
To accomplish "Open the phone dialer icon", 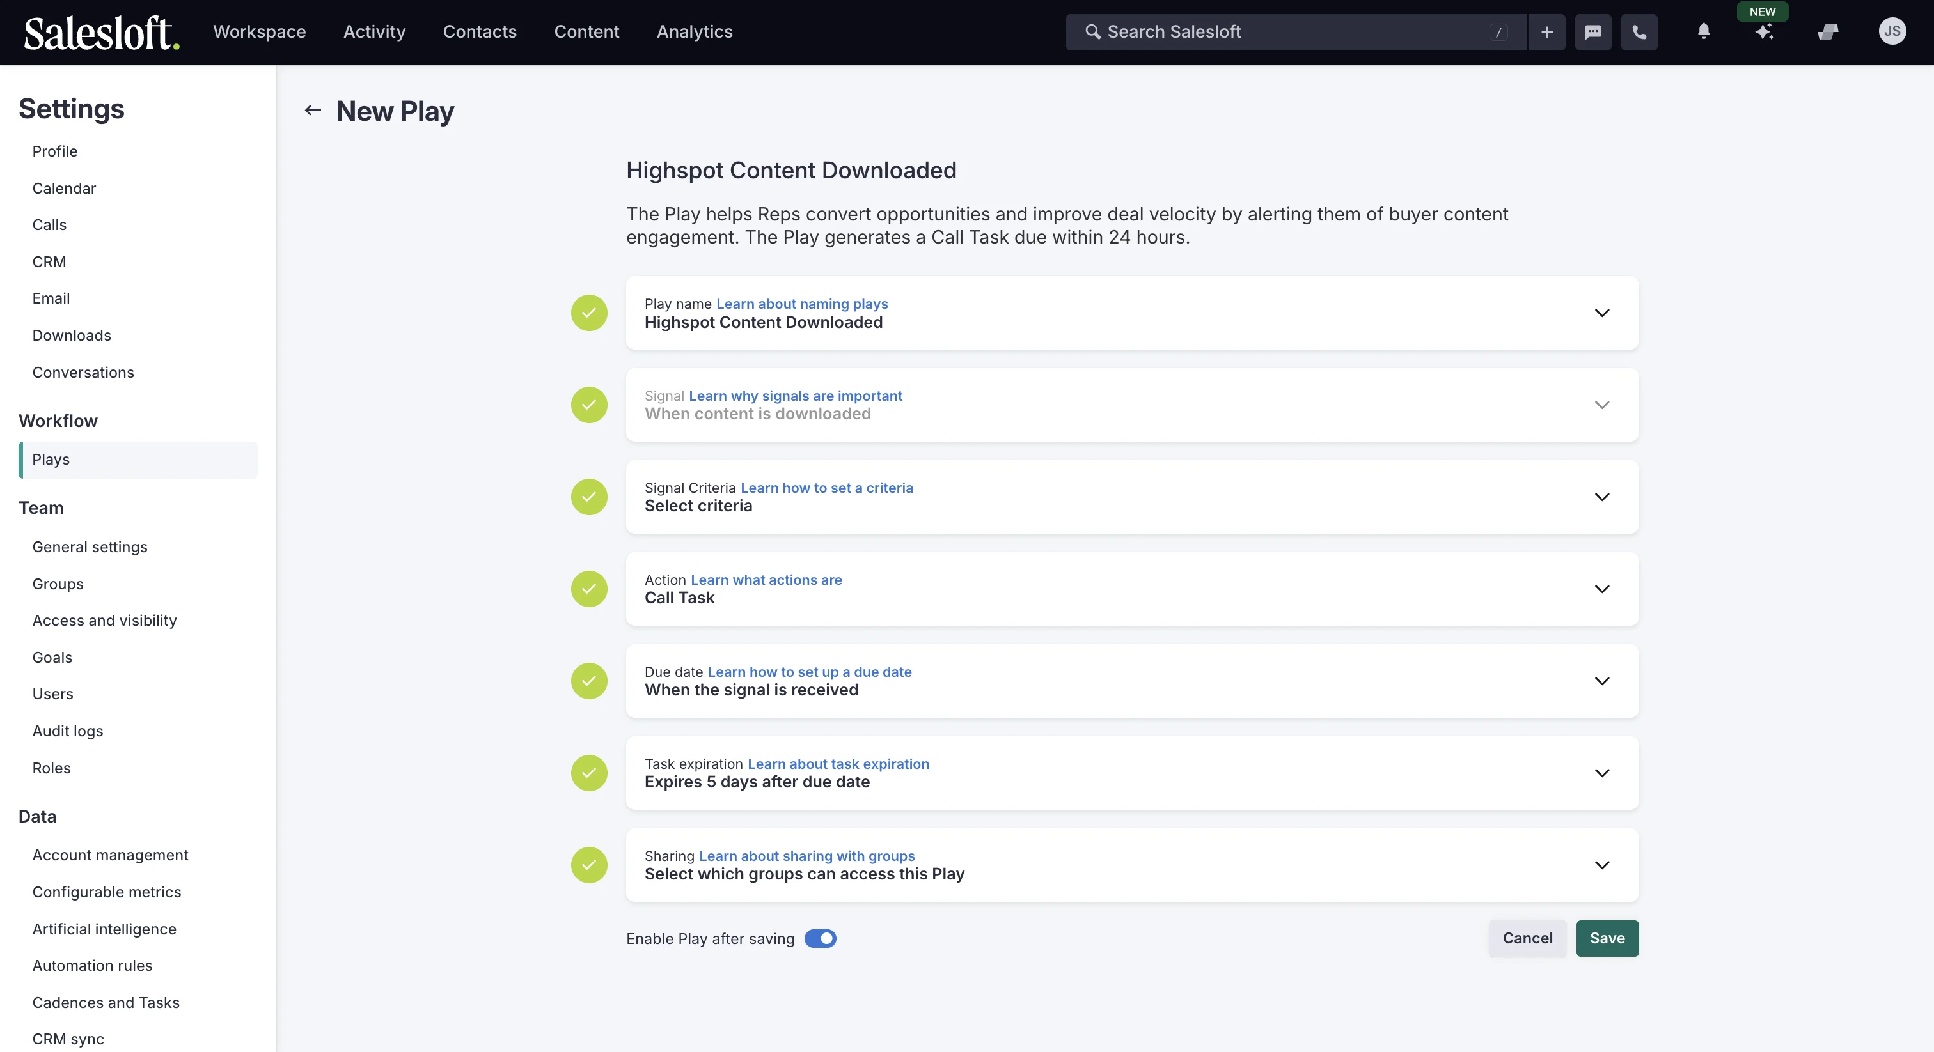I will point(1639,32).
